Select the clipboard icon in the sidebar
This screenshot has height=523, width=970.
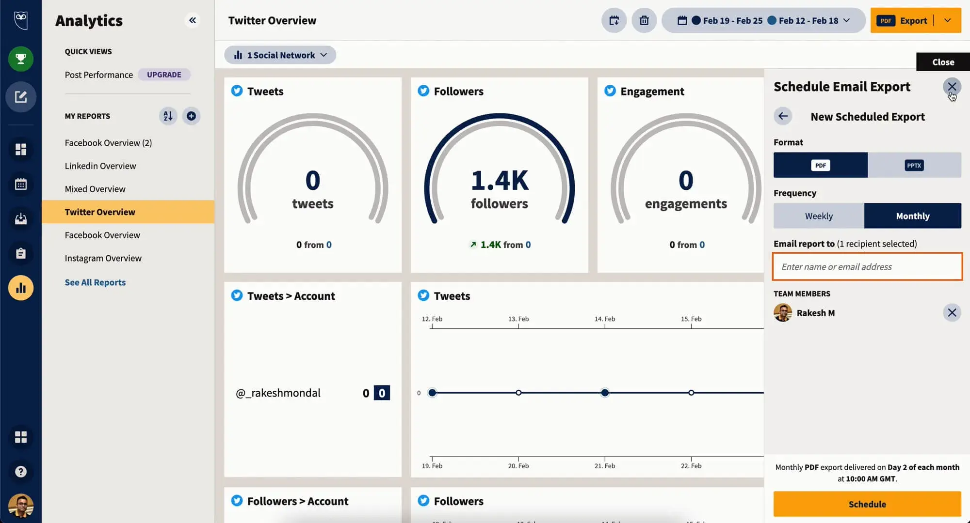point(20,253)
